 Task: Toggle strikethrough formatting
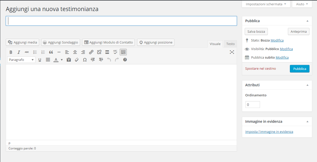click(x=27, y=52)
